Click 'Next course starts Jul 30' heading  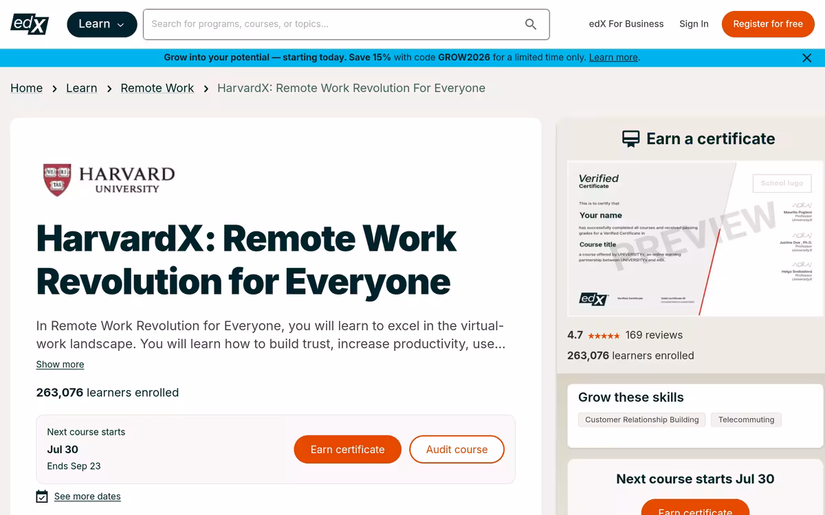click(695, 479)
